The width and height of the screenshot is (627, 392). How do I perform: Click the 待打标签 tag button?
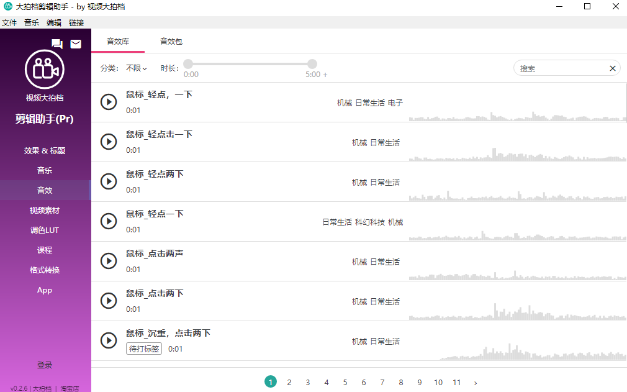(144, 349)
